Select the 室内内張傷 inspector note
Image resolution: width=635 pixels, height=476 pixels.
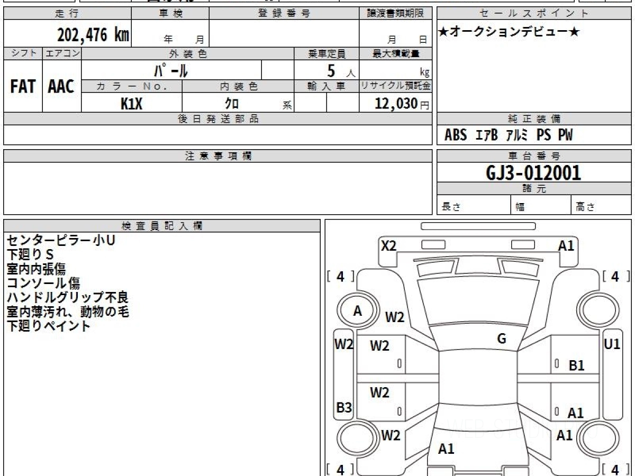click(x=36, y=269)
